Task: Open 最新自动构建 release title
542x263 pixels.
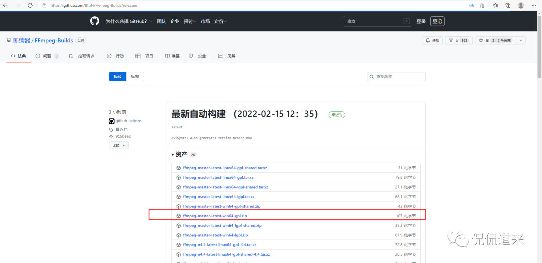Action: tap(244, 114)
